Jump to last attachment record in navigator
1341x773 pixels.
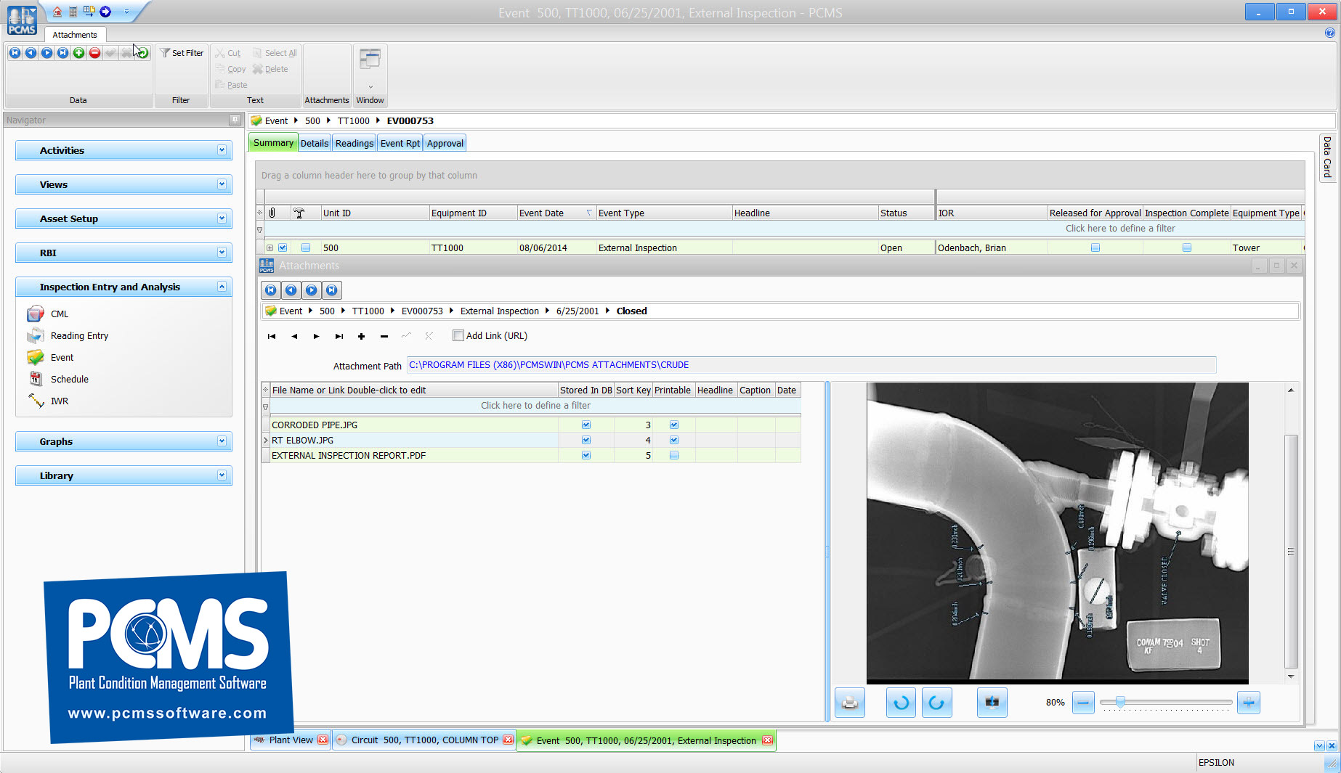pos(339,336)
